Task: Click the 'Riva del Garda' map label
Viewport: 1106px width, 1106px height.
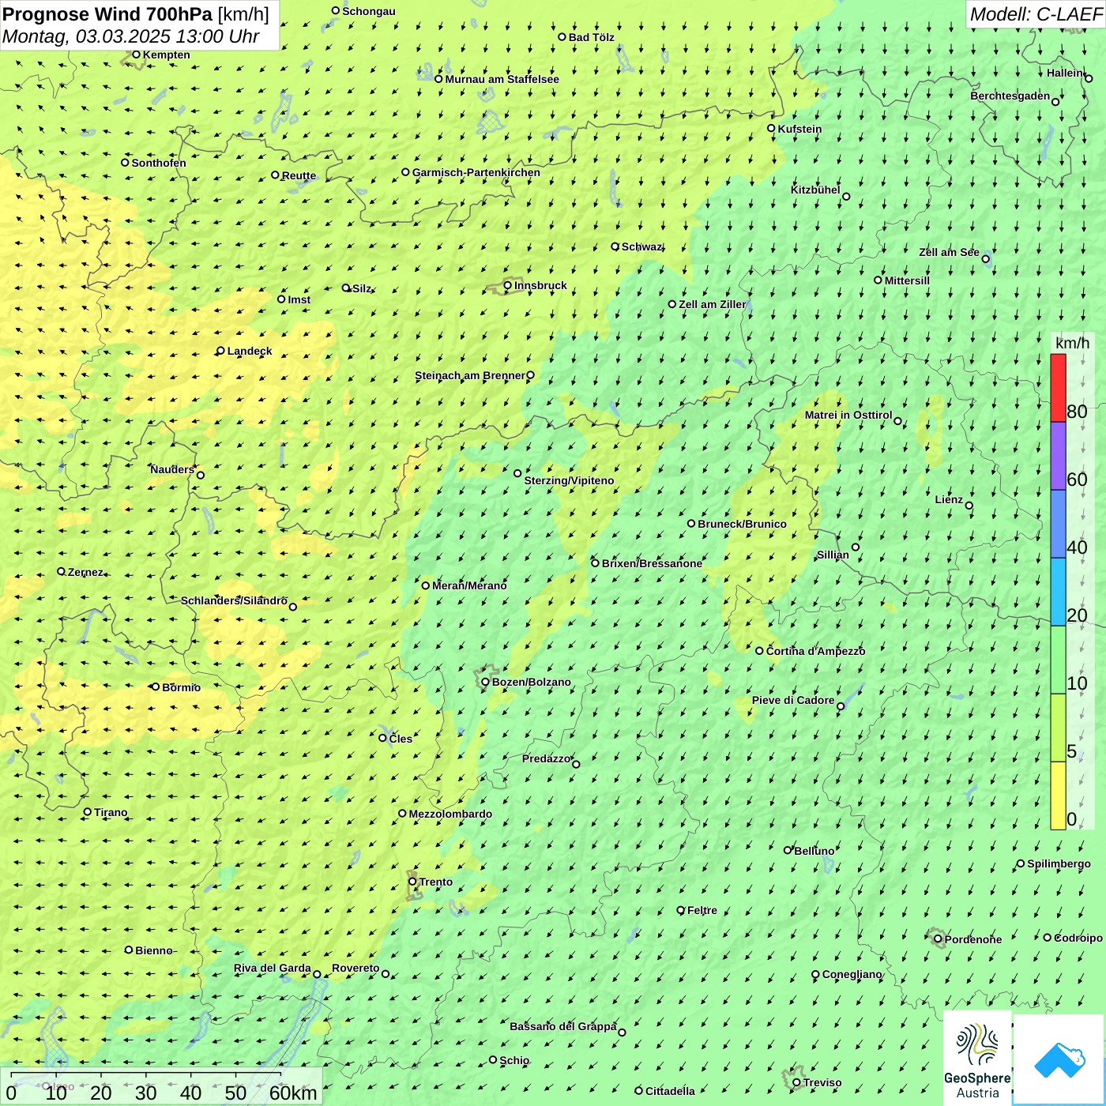Action: pyautogui.click(x=272, y=968)
